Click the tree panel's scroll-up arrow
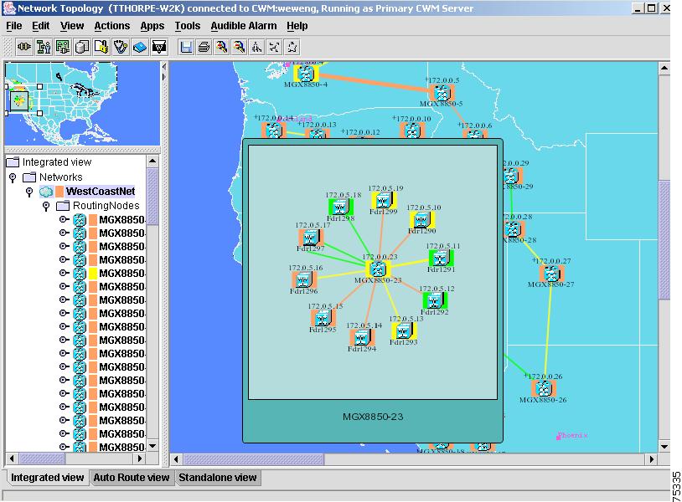This screenshot has width=682, height=502. point(152,161)
